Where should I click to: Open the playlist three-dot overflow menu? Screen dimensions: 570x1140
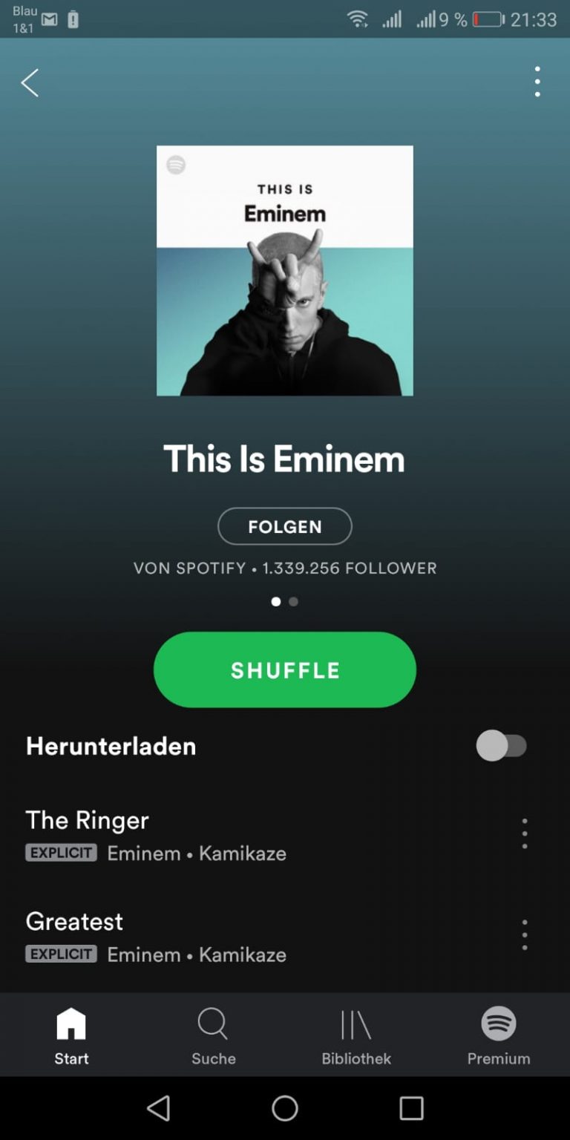(x=537, y=82)
